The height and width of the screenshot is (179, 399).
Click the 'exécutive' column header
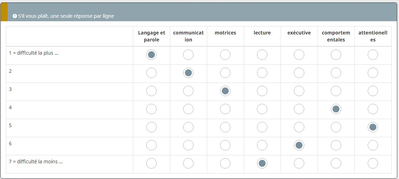pos(299,33)
